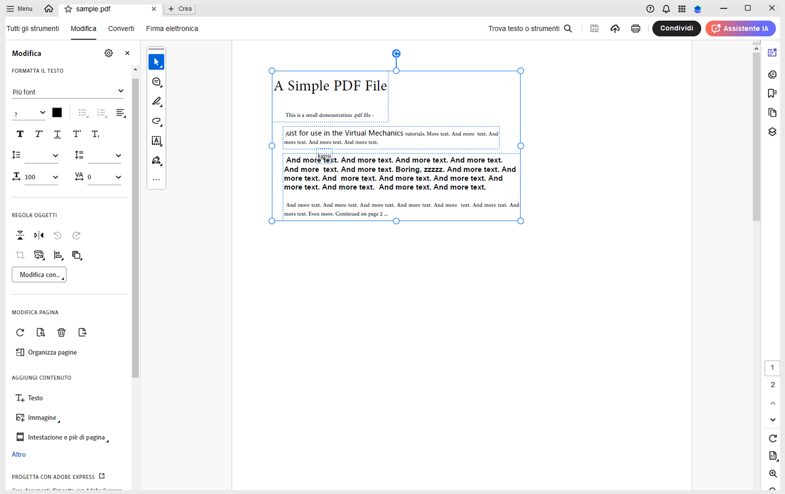Open the numbered list options
Viewport: 785px width, 494px height.
click(102, 113)
